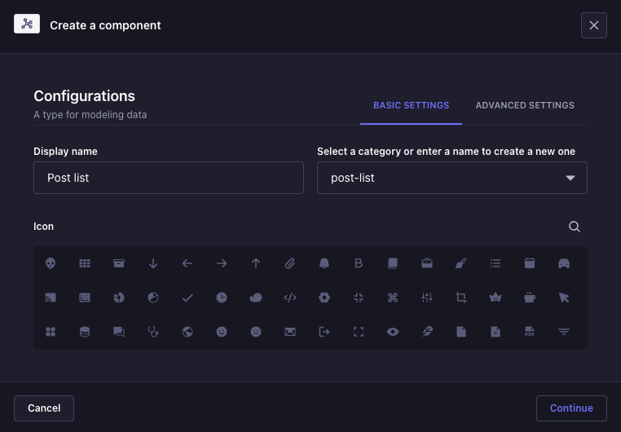Close the Create a component dialog
Screen dimensions: 621x432
pyautogui.click(x=593, y=25)
